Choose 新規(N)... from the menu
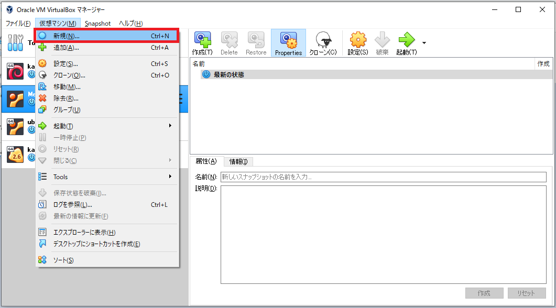Viewport: 556px width, 308px height. [x=107, y=36]
